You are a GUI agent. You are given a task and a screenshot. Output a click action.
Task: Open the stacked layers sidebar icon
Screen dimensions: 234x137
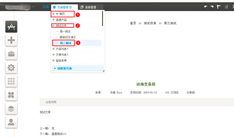(x=11, y=109)
